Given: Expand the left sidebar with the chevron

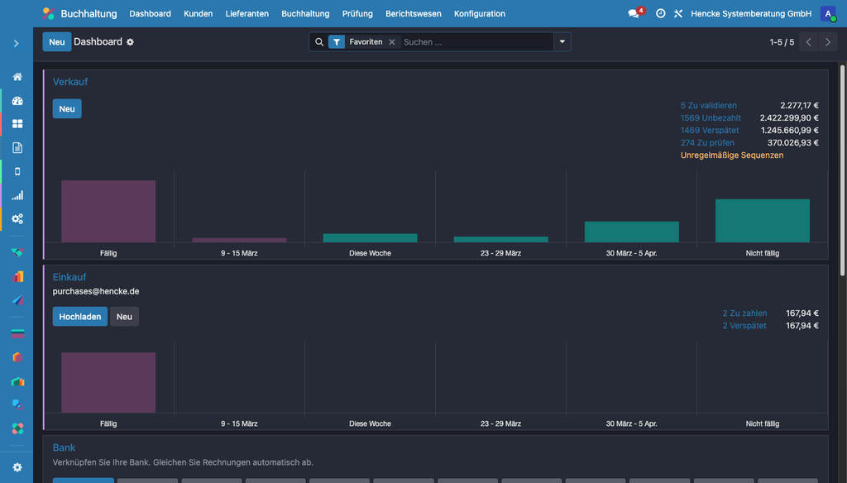Looking at the screenshot, I should point(17,43).
